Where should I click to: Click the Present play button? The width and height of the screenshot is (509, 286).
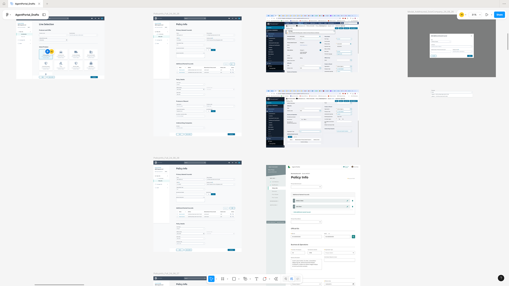(x=487, y=15)
